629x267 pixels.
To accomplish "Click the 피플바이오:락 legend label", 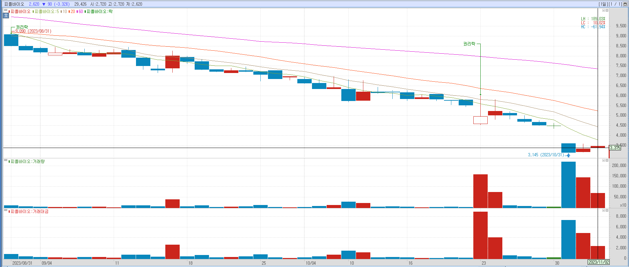I will point(99,12).
